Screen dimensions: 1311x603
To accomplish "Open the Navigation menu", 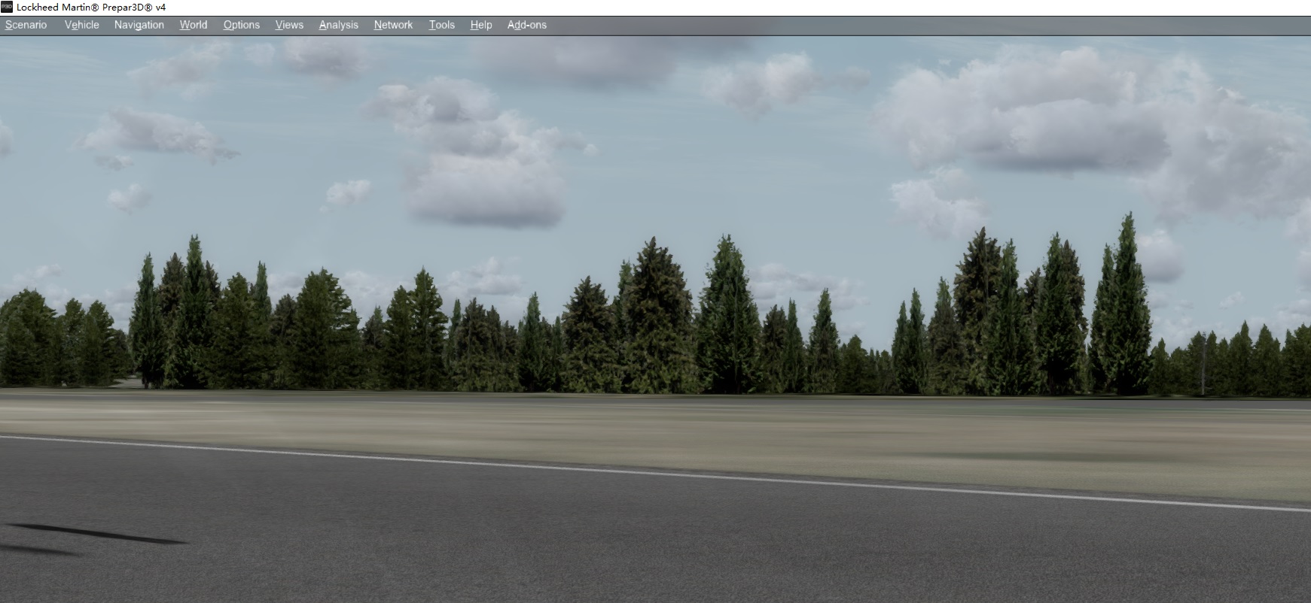I will coord(139,25).
